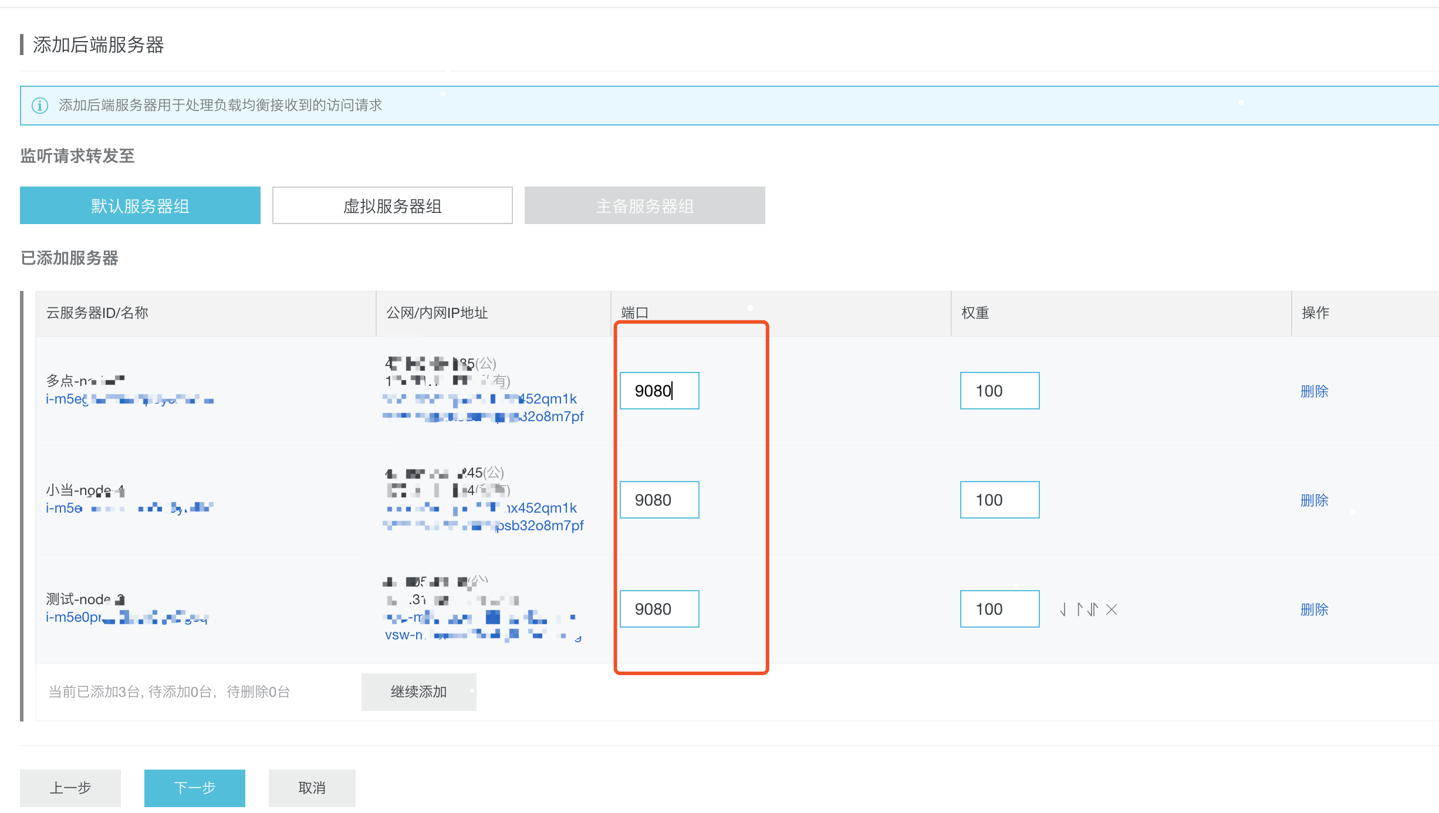Delete the 多点 node server via 删除 link
This screenshot has height=813, width=1439.
point(1314,391)
